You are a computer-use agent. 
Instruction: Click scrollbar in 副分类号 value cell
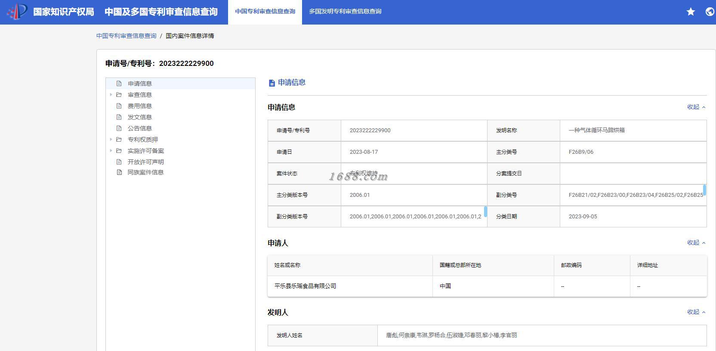[x=704, y=190]
